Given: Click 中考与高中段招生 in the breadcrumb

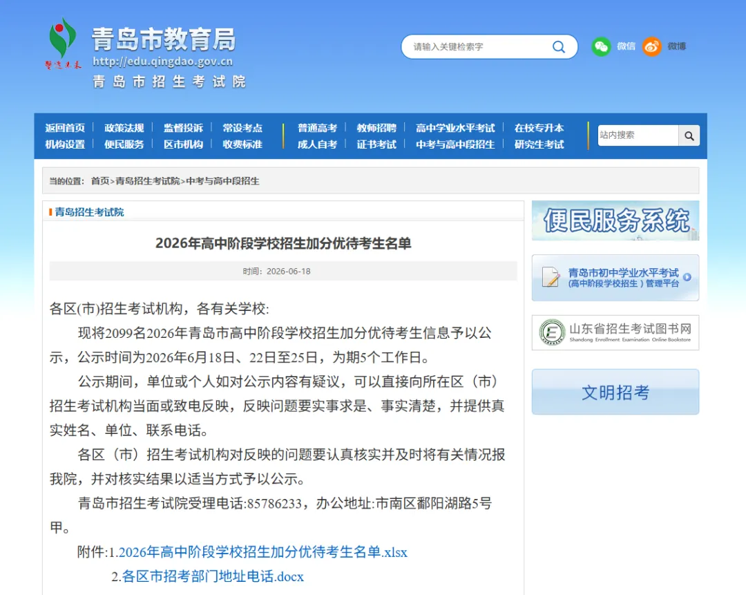Looking at the screenshot, I should [222, 181].
